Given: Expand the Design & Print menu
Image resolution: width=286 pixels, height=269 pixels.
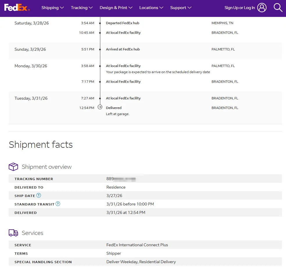Looking at the screenshot, I should point(116,8).
